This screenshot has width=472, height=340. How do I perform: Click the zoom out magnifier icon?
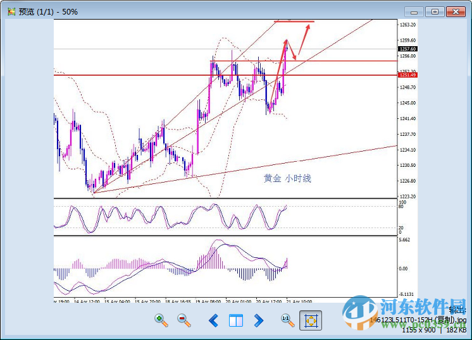click(184, 320)
